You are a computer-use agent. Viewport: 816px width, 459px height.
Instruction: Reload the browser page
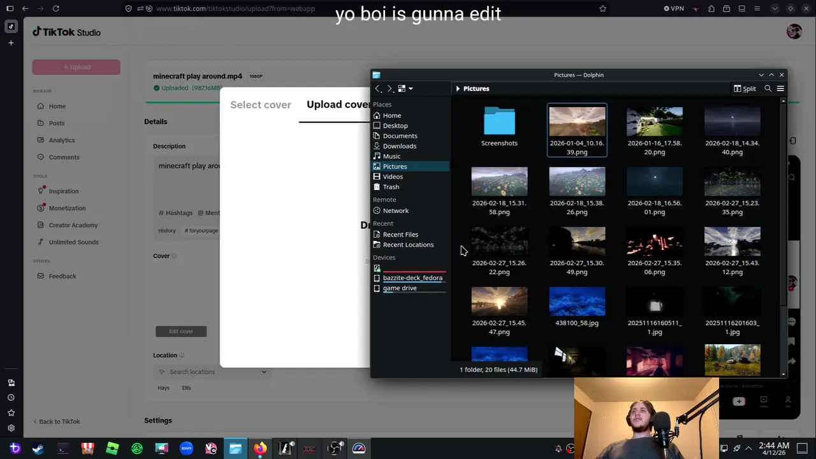click(x=56, y=8)
